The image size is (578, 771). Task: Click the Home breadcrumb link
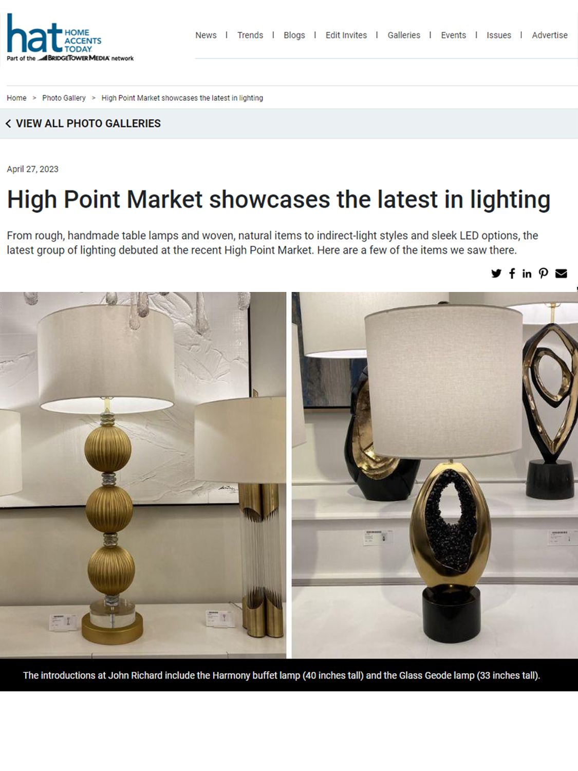tap(16, 98)
